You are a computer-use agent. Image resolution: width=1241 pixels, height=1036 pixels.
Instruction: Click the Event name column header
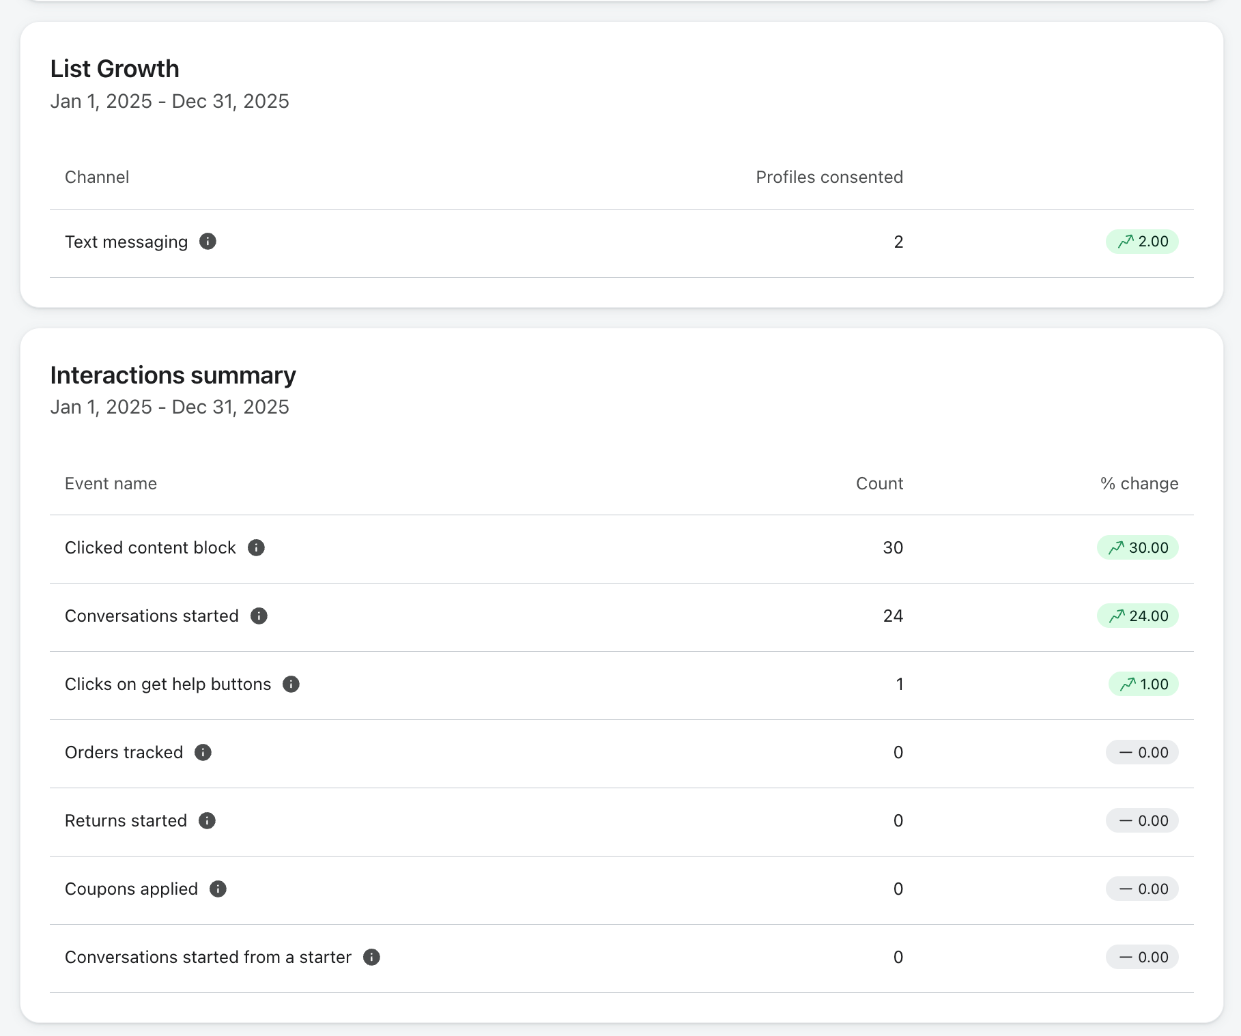pyautogui.click(x=111, y=484)
